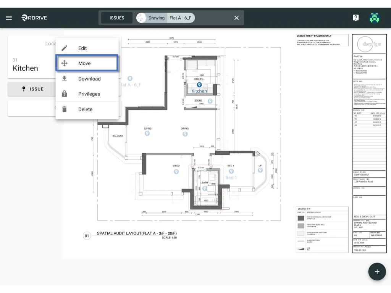Click the Store location pin

210,101
